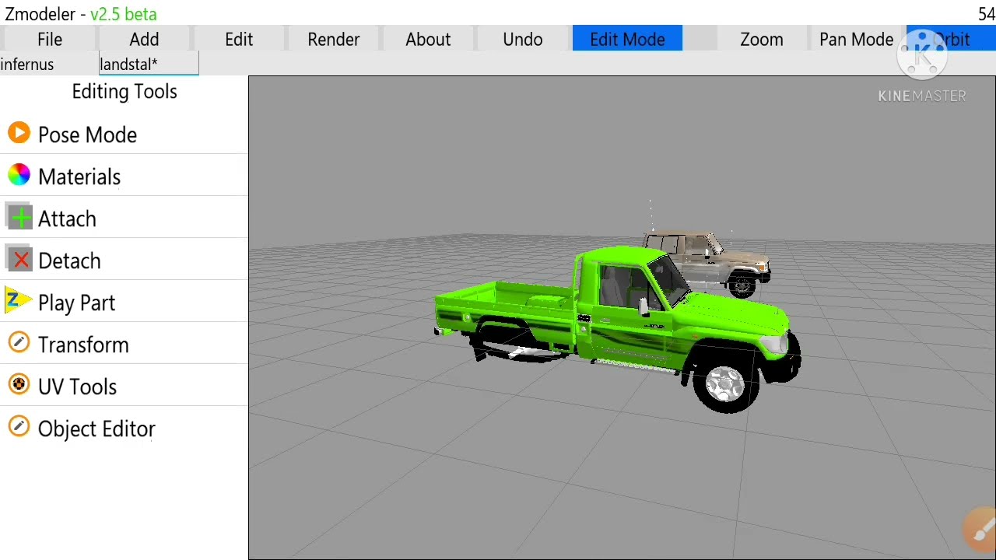Open the Materials editor from its text label
The height and width of the screenshot is (560, 996).
[79, 177]
